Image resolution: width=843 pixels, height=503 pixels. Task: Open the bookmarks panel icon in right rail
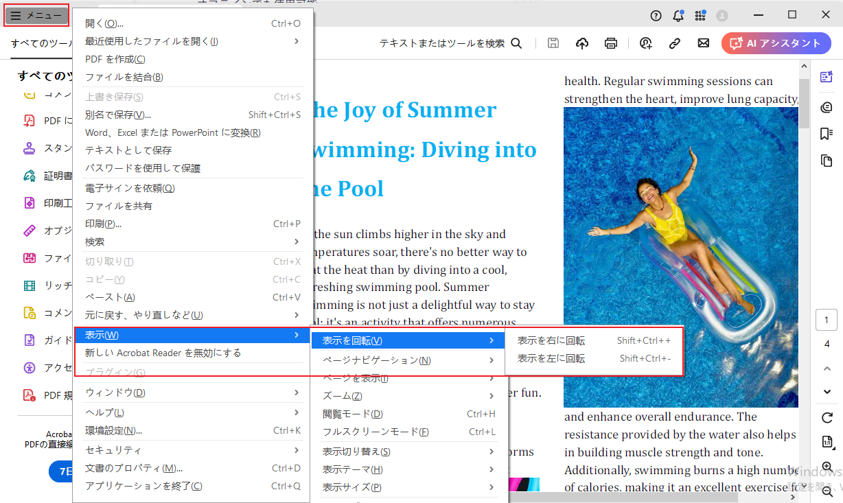pos(827,134)
